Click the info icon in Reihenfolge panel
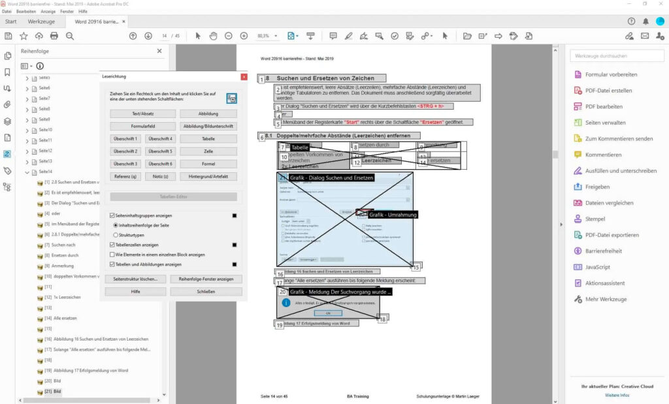 click(40, 66)
